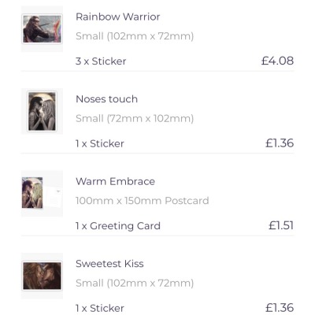Click the 1 x Sticker quantity under Noses touch
The image size is (315, 315).
point(100,143)
